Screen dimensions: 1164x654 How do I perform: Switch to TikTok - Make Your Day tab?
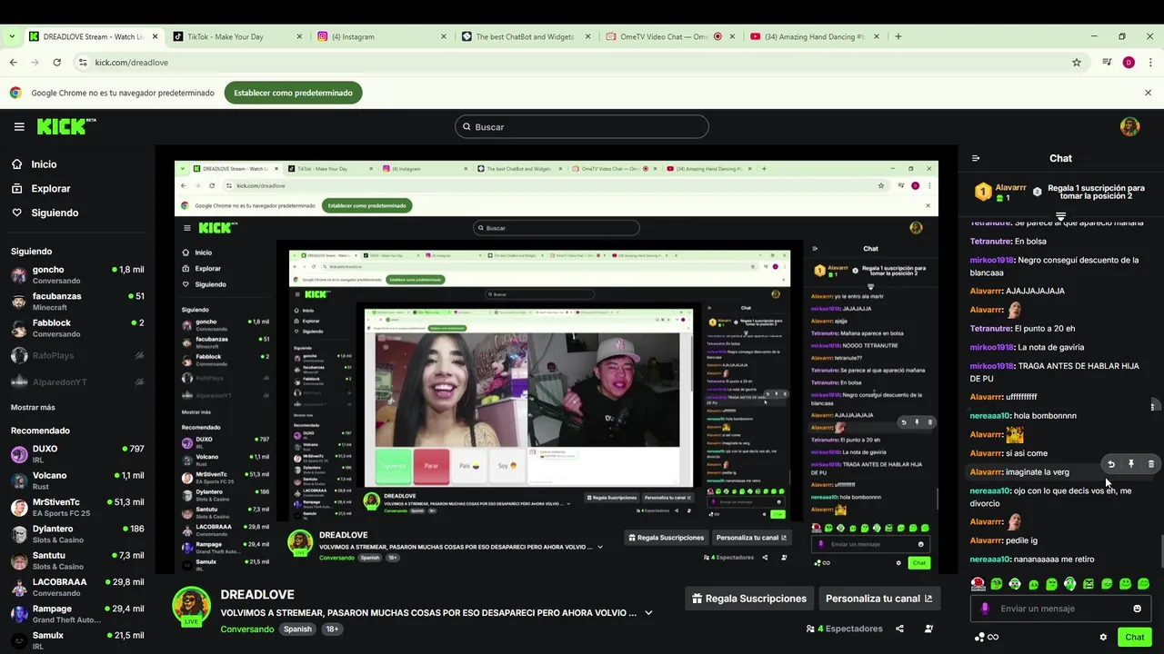pyautogui.click(x=236, y=36)
